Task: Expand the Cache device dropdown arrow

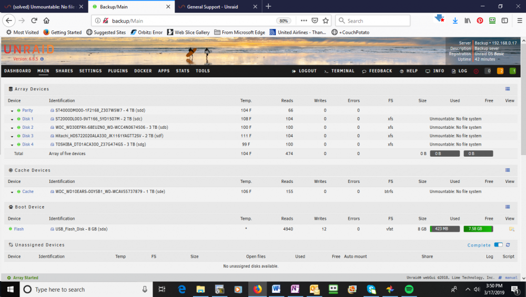Action: tap(12, 192)
